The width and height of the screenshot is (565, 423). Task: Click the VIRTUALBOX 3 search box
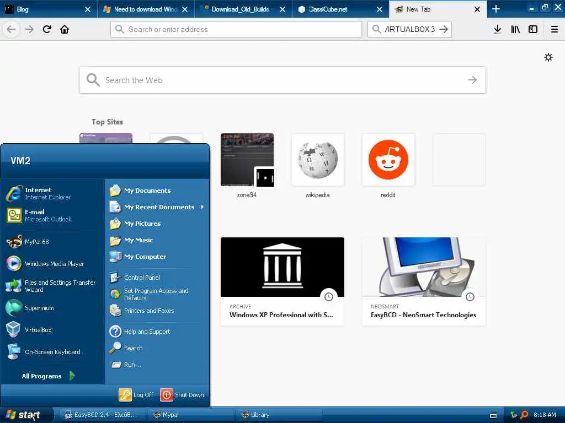coord(409,29)
